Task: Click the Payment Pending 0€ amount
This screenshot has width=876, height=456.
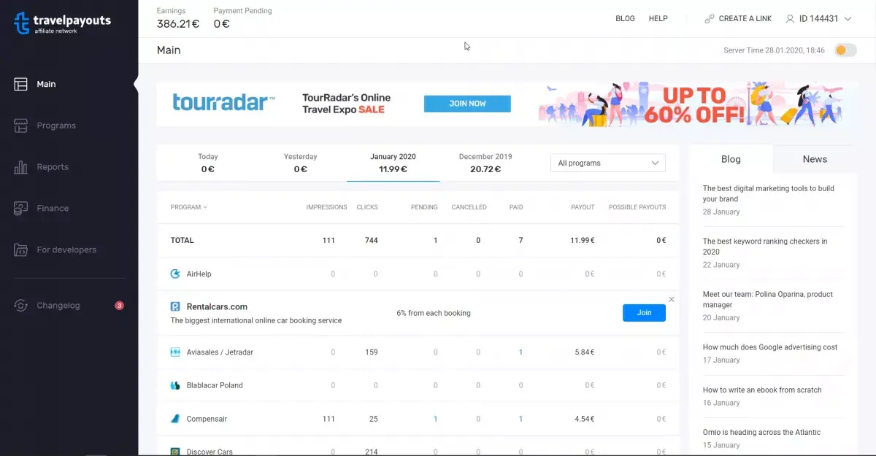Action: [222, 24]
